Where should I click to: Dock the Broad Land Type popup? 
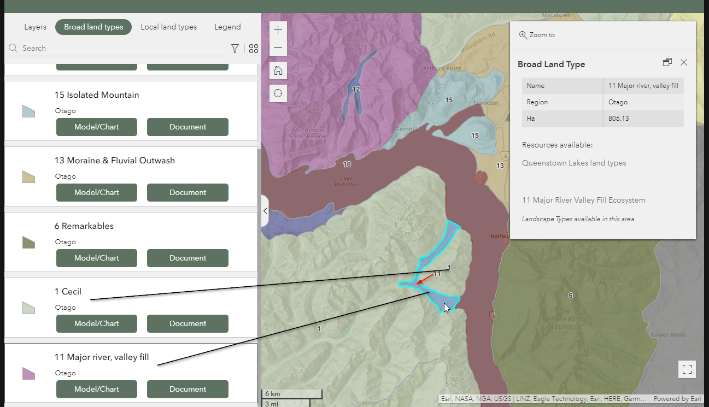click(667, 62)
